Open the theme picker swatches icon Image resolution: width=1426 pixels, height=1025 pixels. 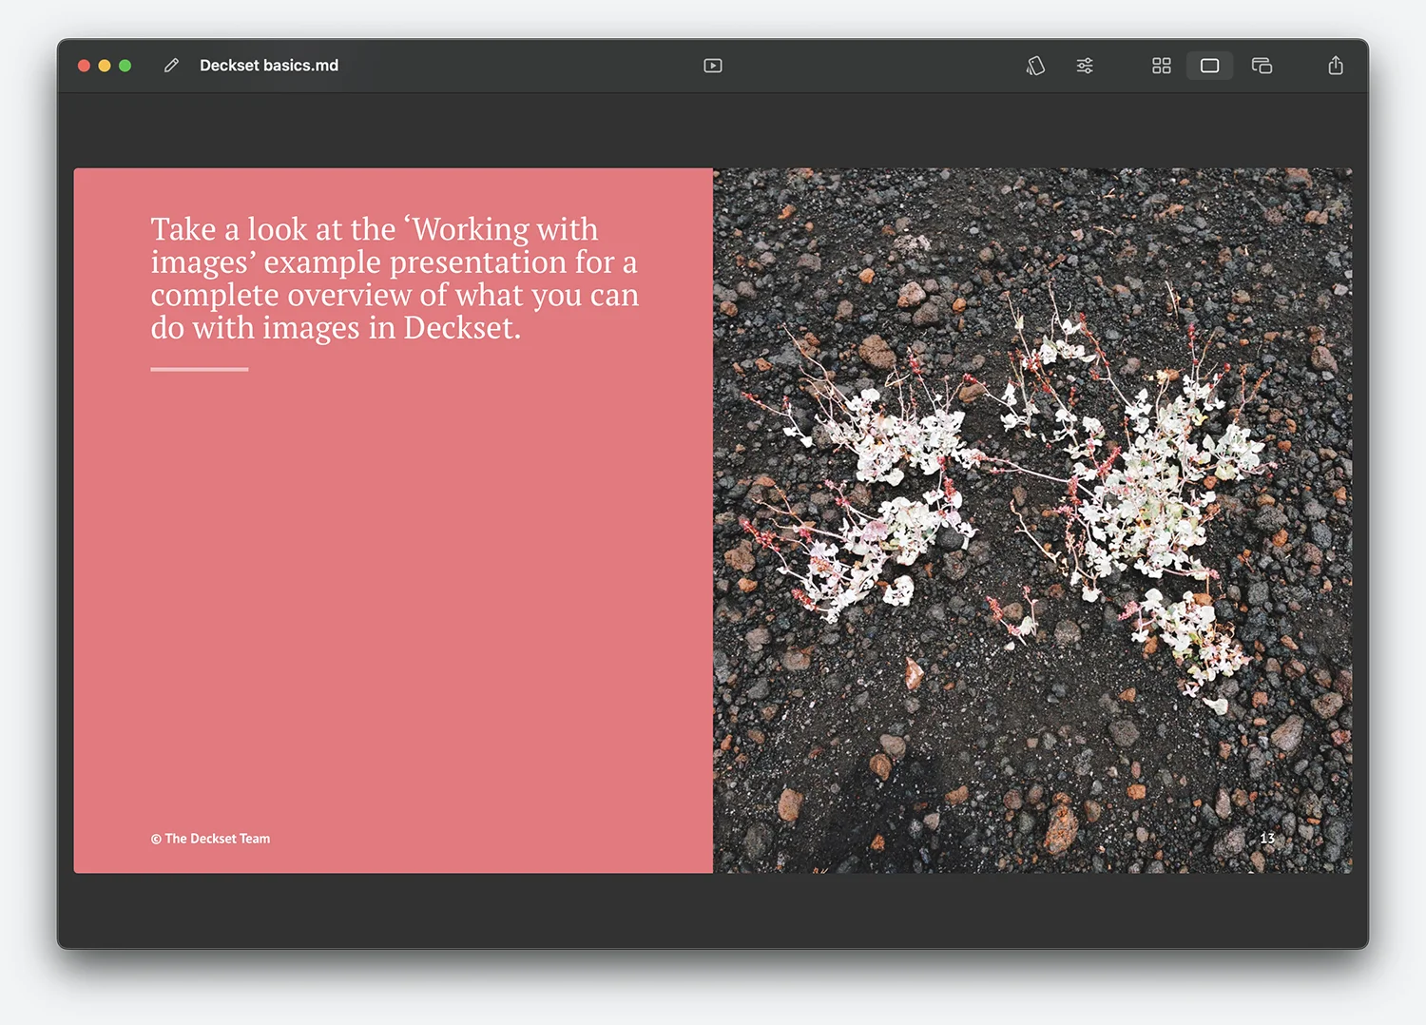tap(1035, 66)
